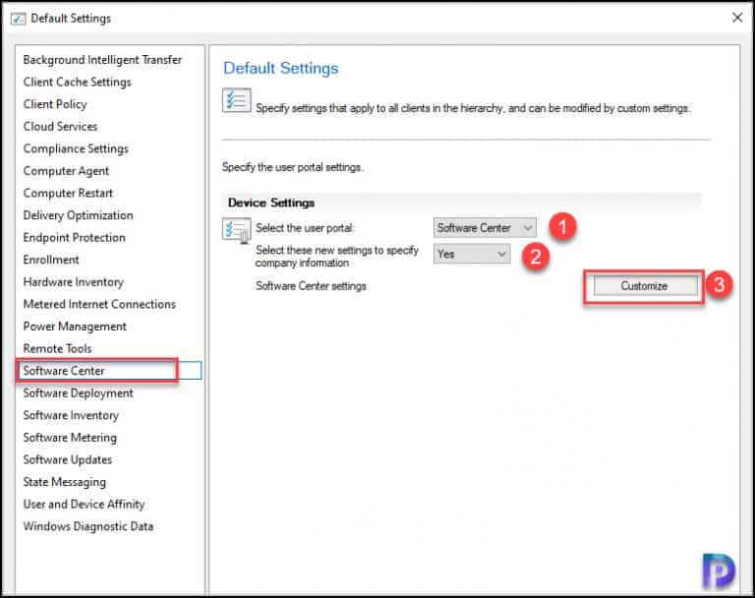Go to Enrollment settings
This screenshot has height=598, width=755.
pos(51,260)
